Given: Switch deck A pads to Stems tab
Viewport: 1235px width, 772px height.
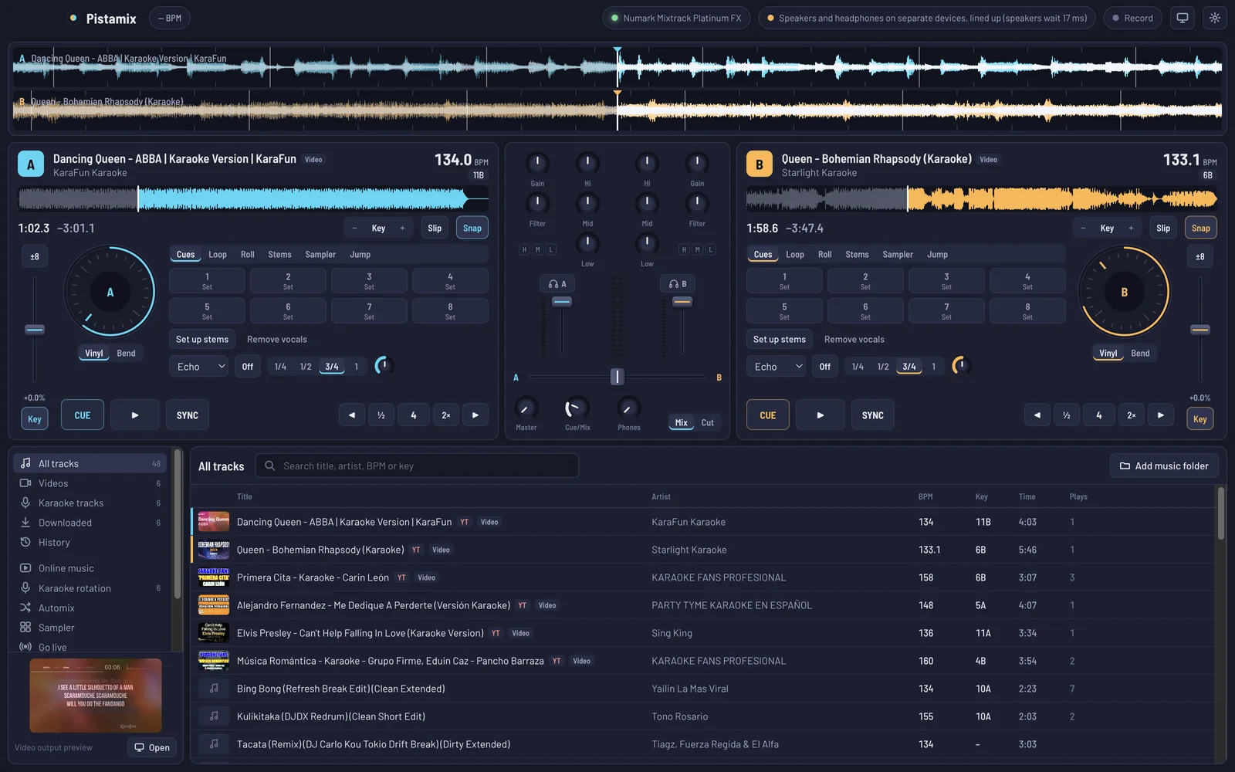Looking at the screenshot, I should coord(279,255).
